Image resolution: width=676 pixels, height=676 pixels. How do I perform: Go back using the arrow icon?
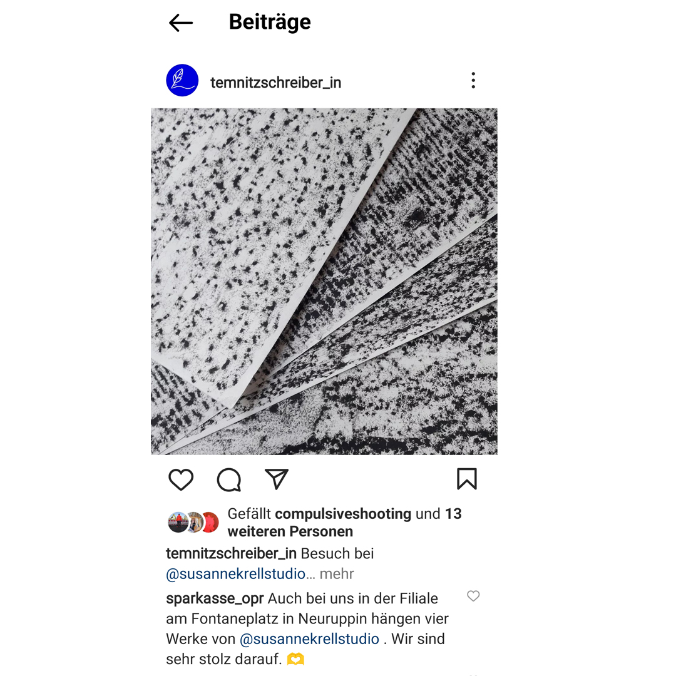point(181,23)
